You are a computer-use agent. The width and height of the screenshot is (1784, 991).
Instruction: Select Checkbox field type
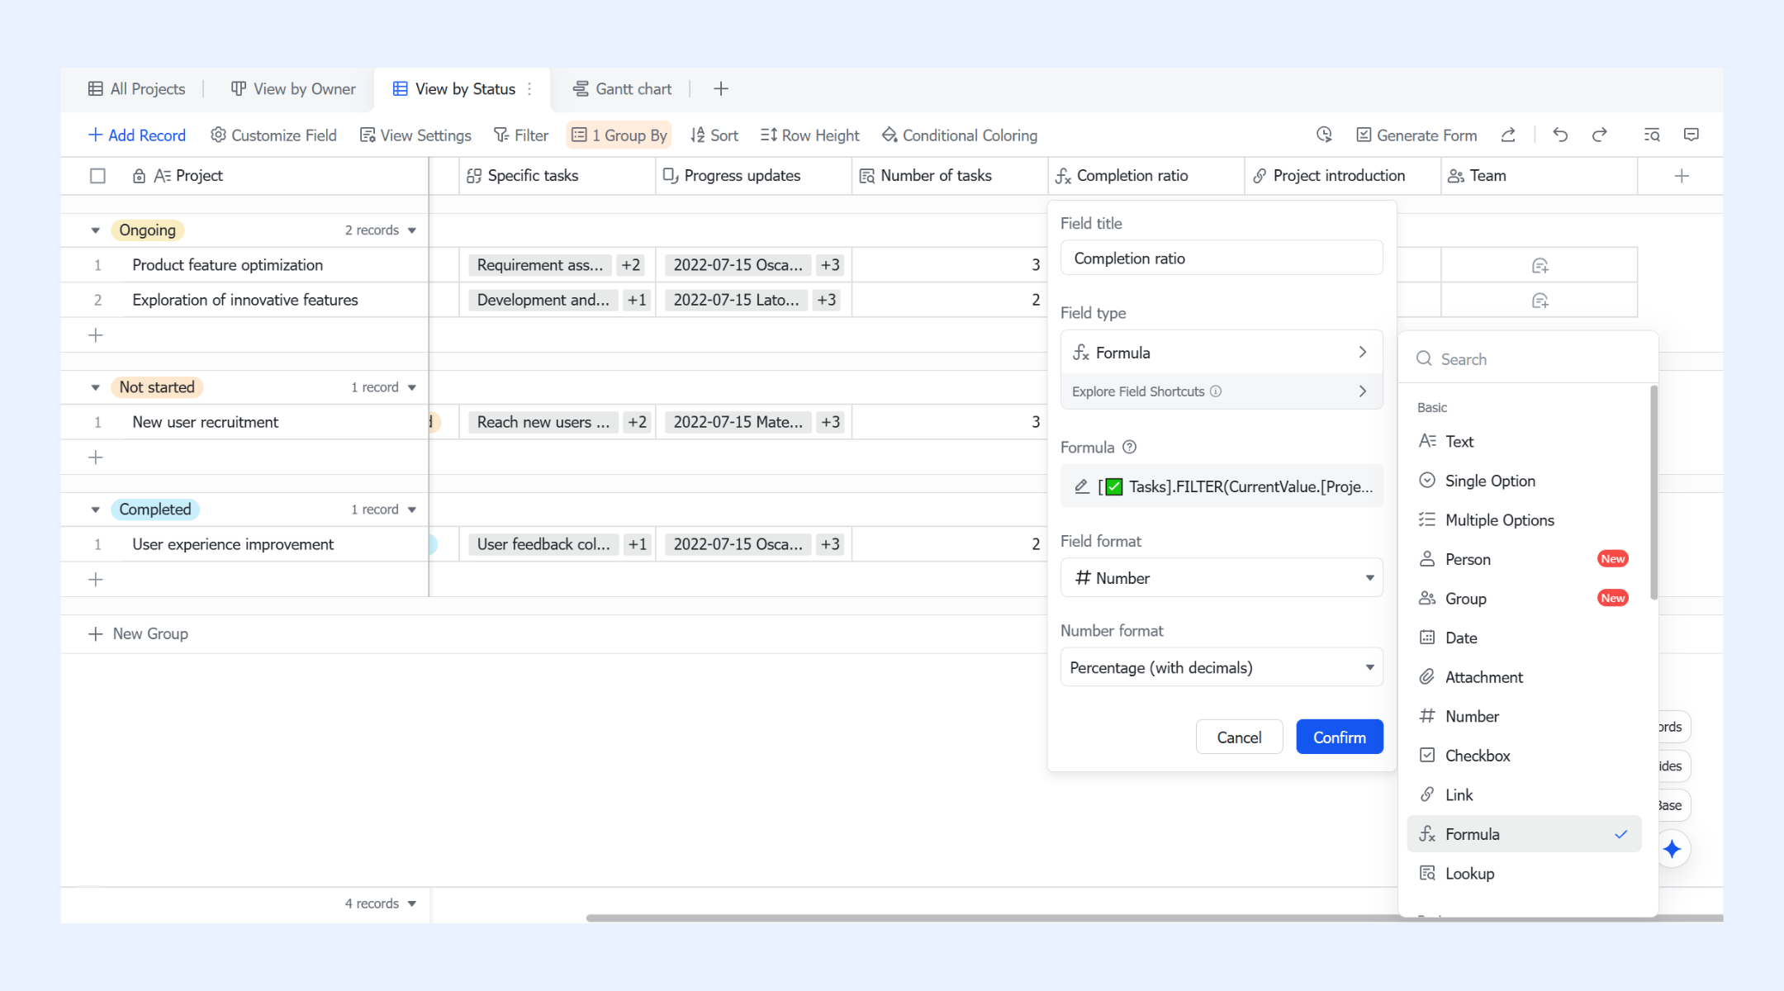(x=1524, y=756)
